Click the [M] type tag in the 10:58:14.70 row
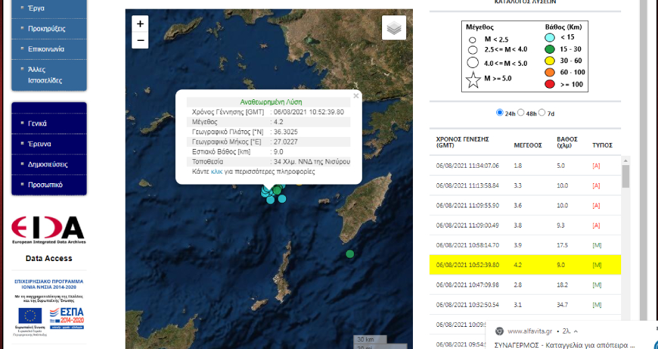Viewport: 658px width, 349px height. (597, 245)
